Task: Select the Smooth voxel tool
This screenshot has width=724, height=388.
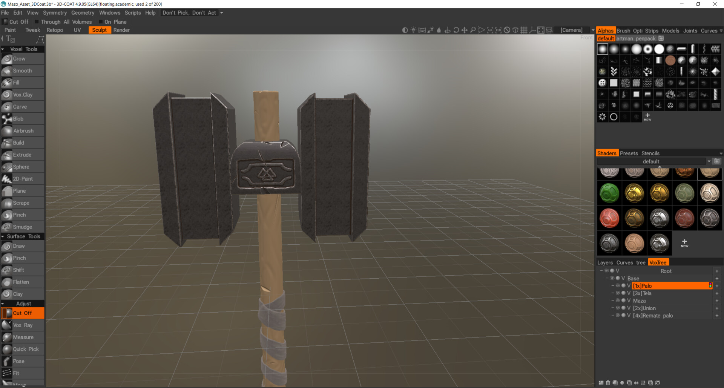Action: click(x=23, y=71)
